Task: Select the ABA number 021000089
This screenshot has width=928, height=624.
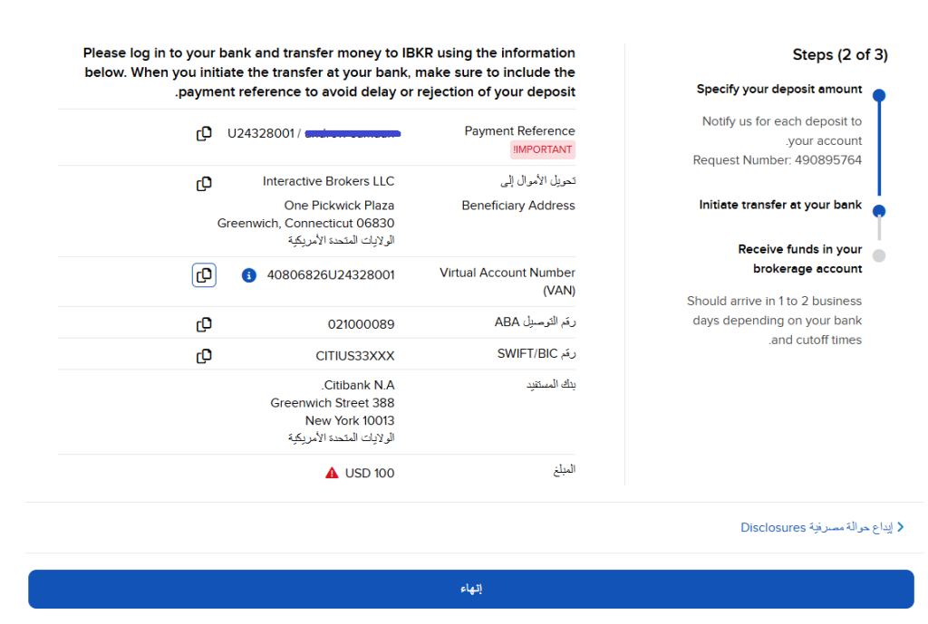Action: pos(361,324)
